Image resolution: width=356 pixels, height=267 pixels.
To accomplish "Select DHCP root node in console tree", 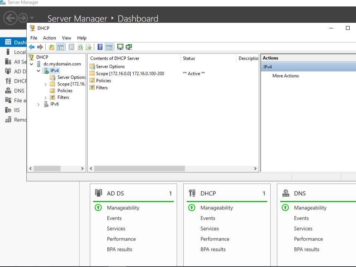I will coord(42,57).
